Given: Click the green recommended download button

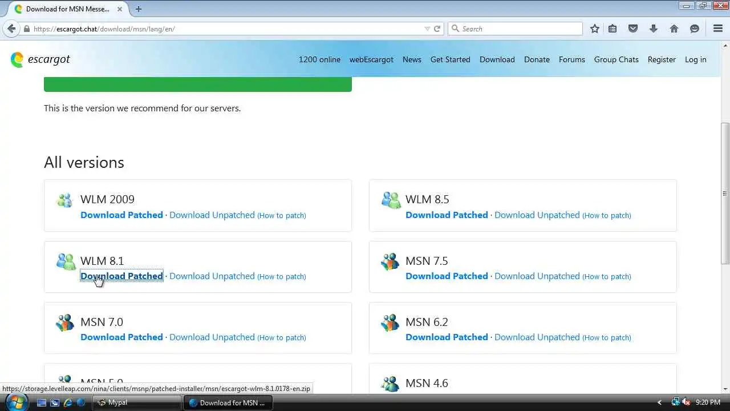Looking at the screenshot, I should (x=198, y=84).
